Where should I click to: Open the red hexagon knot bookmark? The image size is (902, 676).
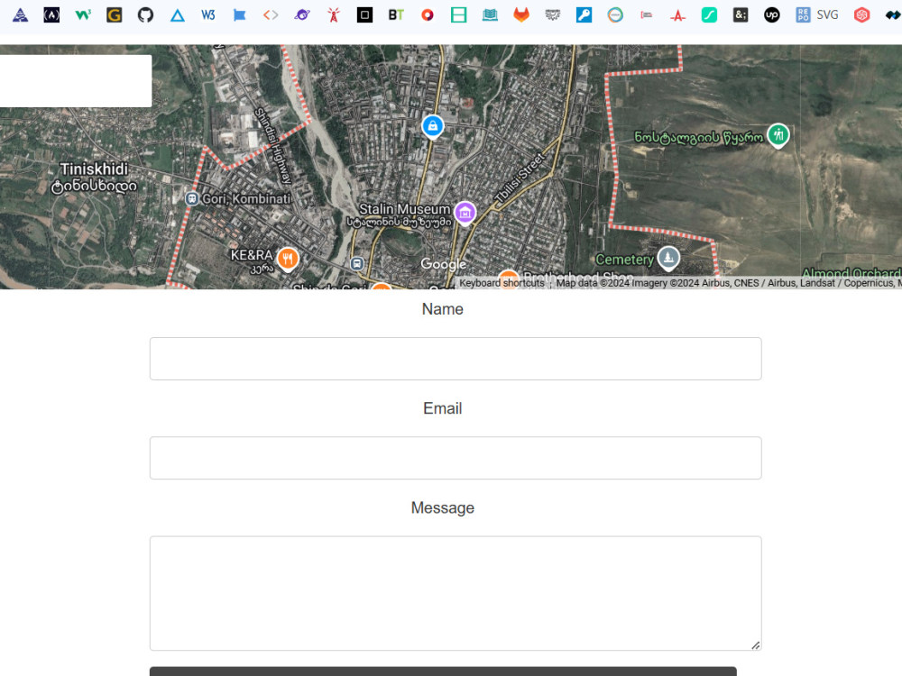click(861, 15)
